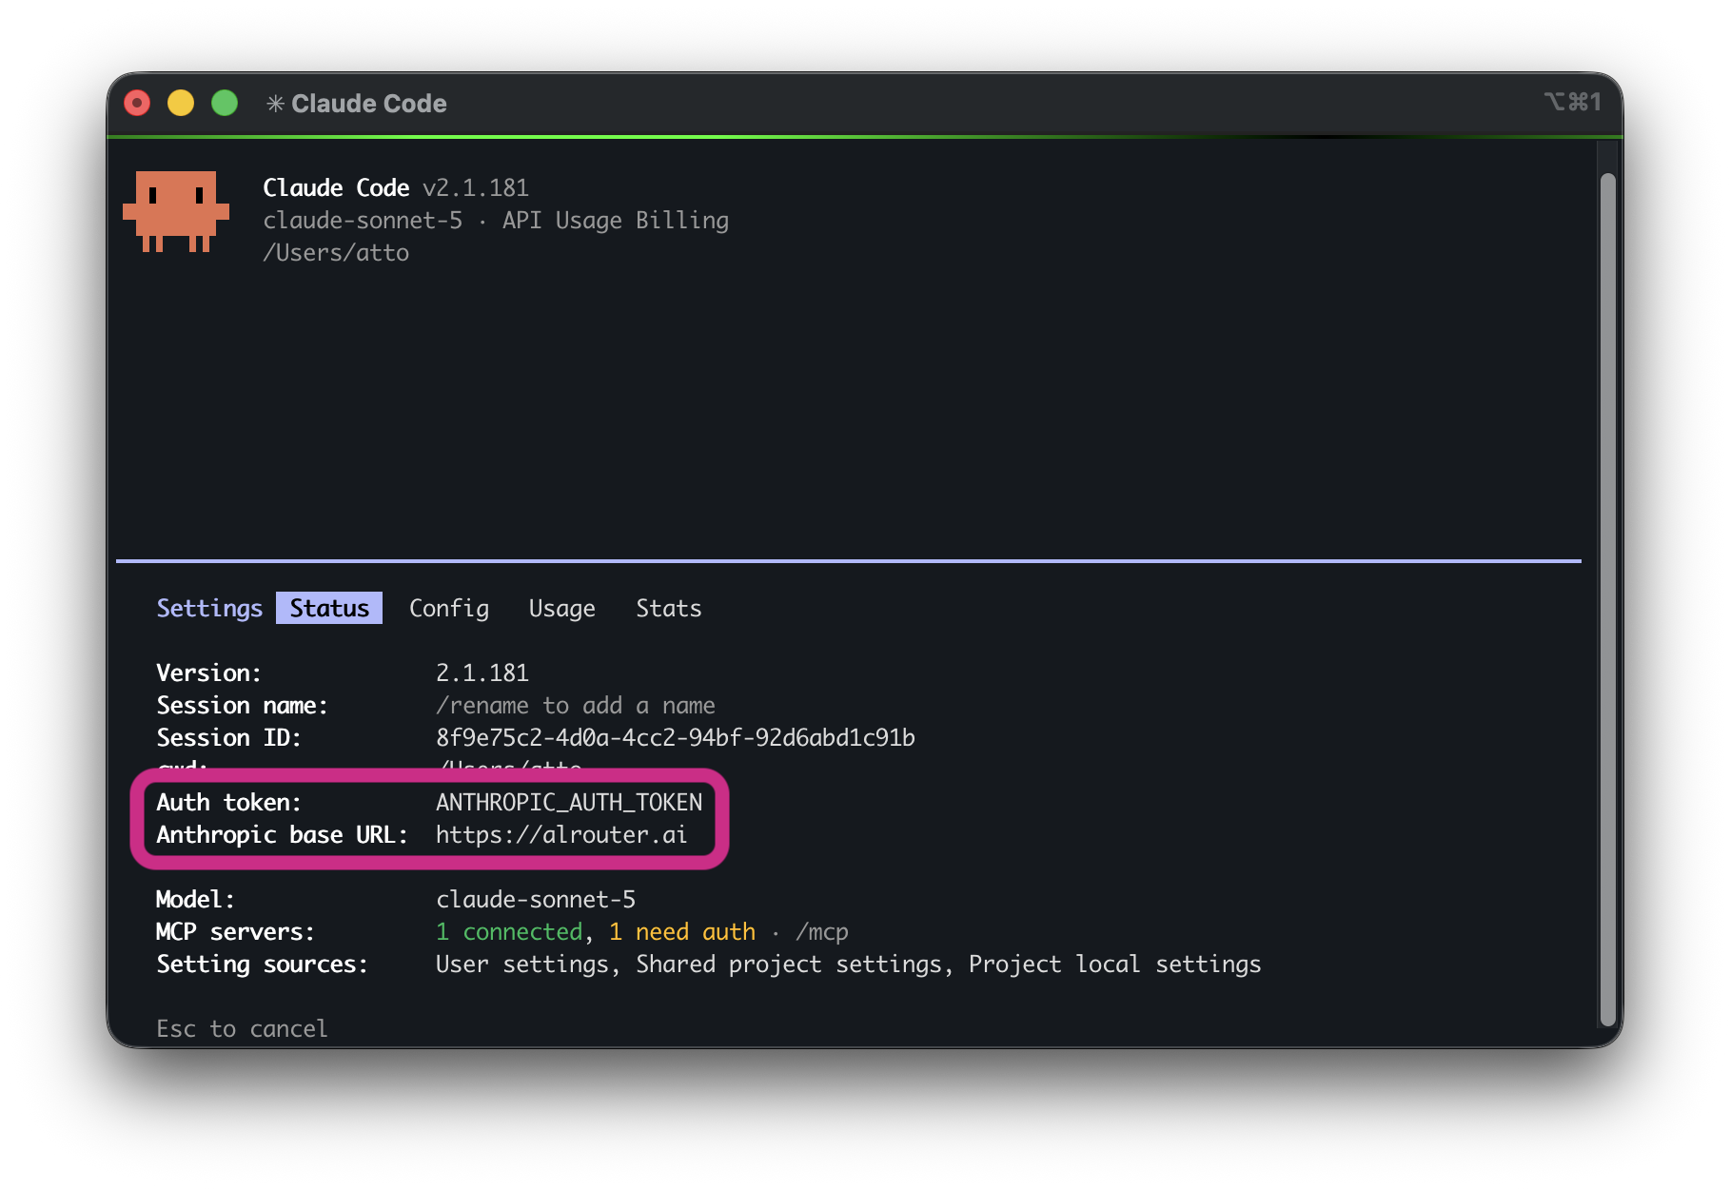Click the Claude Code pixel mascot icon

click(176, 211)
